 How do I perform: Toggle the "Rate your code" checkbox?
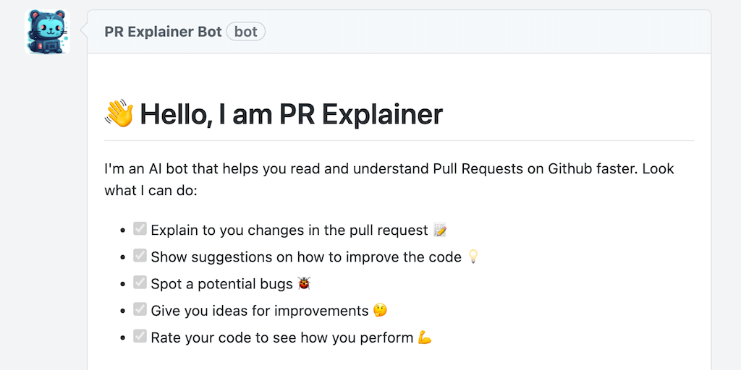pyautogui.click(x=140, y=337)
